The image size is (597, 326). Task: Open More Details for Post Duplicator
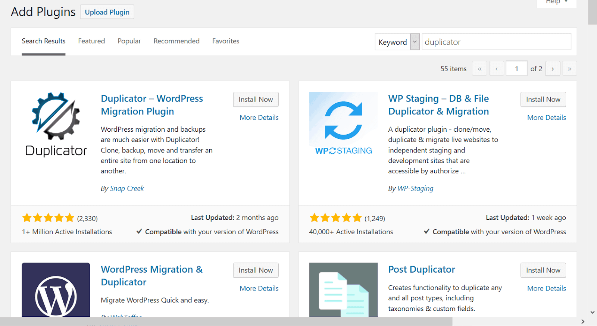coord(547,288)
